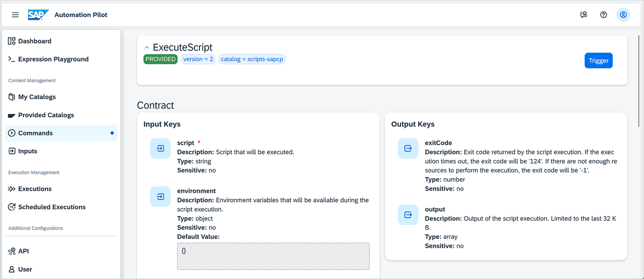The width and height of the screenshot is (644, 279).
Task: Collapse the ExecuteScript header chevron
Action: pos(147,47)
